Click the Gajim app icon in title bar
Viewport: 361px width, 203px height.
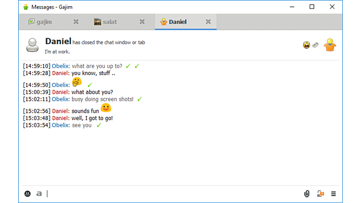click(x=25, y=7)
